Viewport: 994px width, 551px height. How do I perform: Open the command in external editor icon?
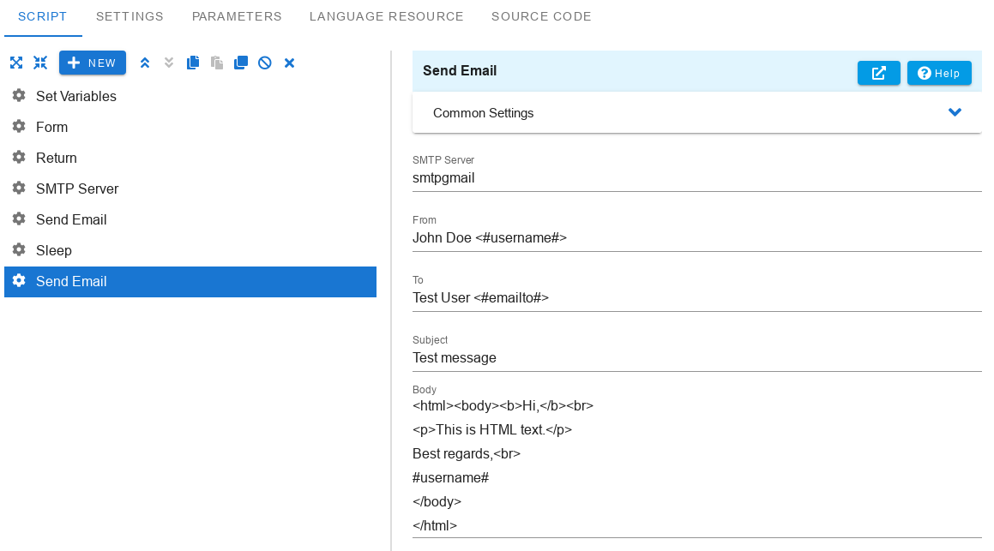click(878, 73)
